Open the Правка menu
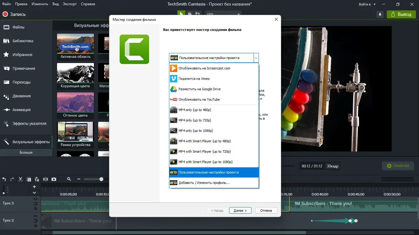Screen dimensions: 419x235 (21, 4)
